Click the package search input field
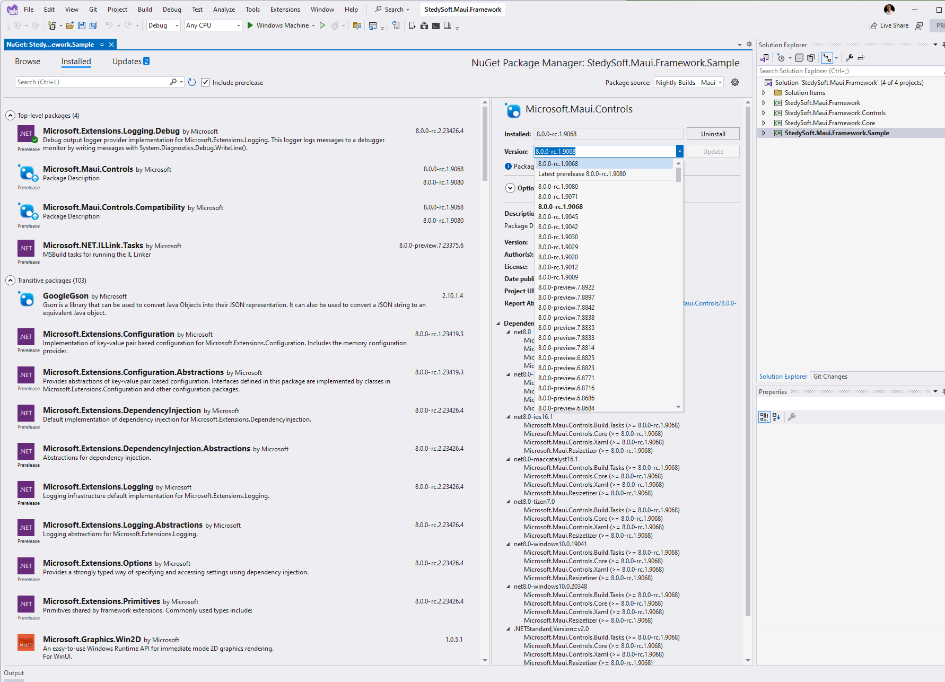This screenshot has height=682, width=945. coord(90,82)
